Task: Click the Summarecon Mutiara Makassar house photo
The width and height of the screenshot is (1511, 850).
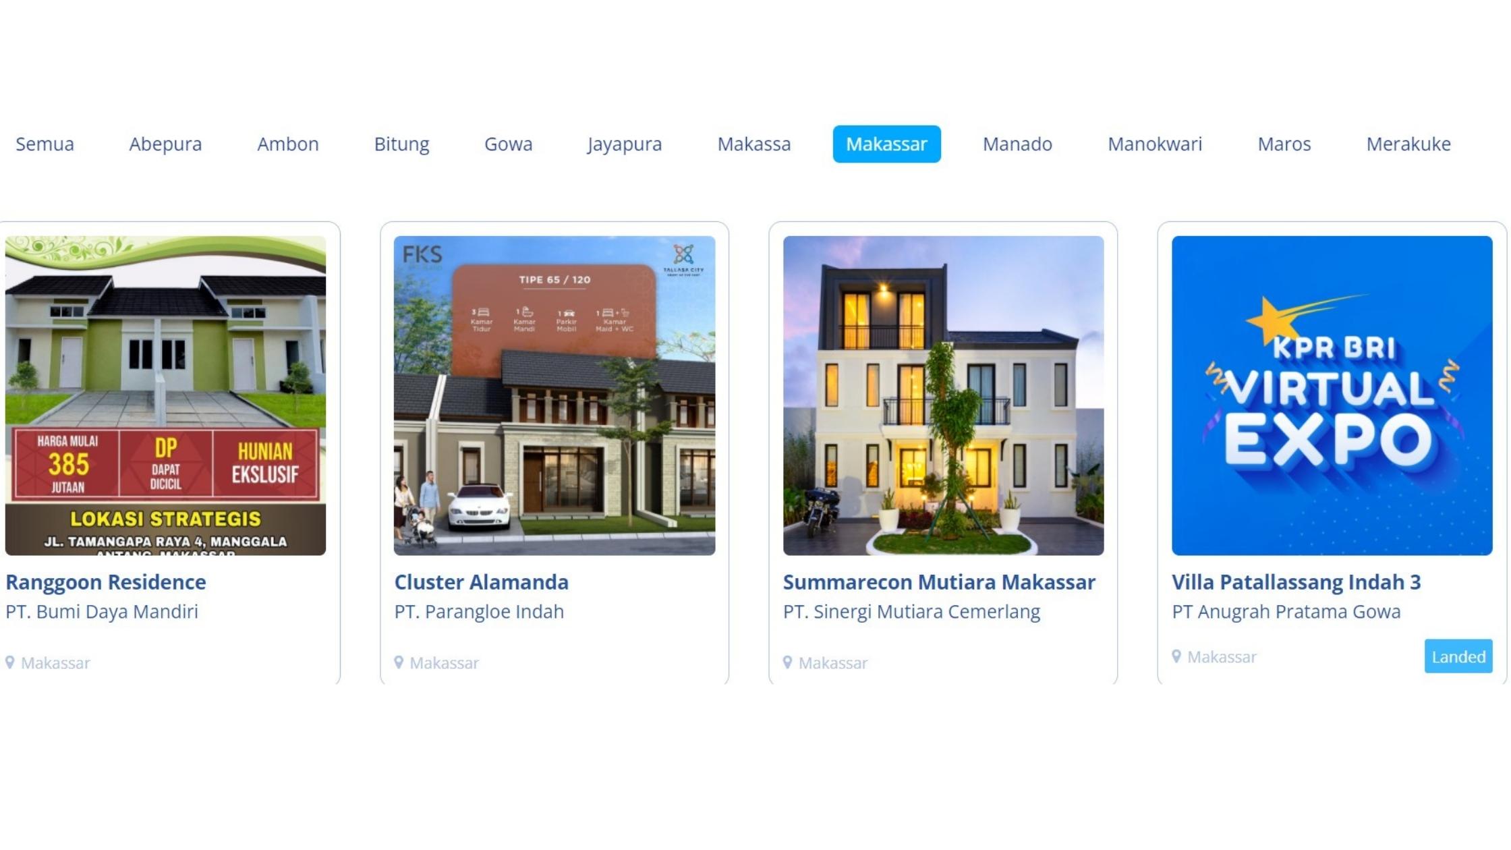Action: point(943,395)
